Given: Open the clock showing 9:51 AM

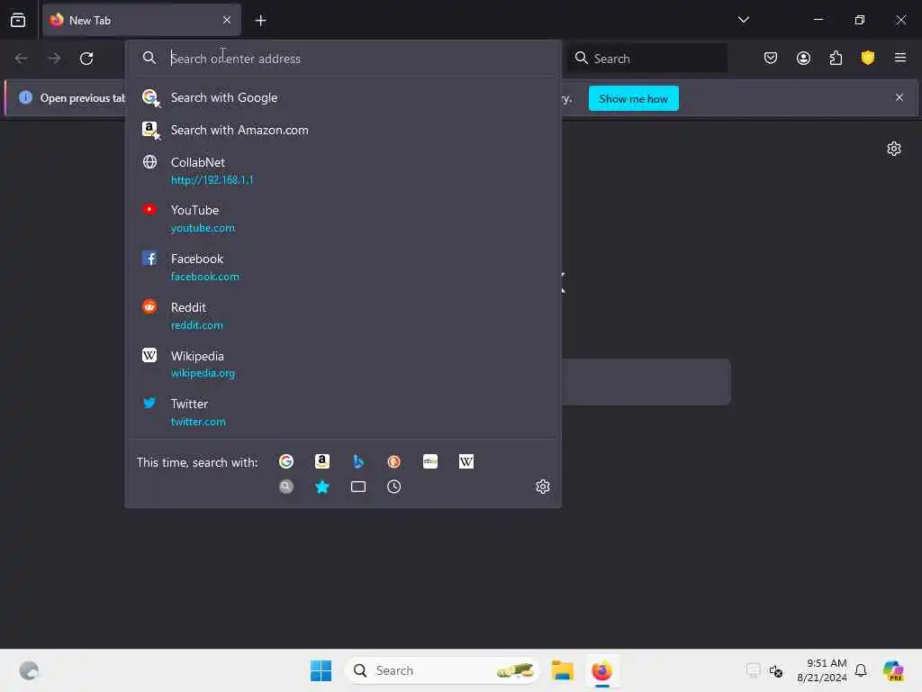Looking at the screenshot, I should [822, 670].
